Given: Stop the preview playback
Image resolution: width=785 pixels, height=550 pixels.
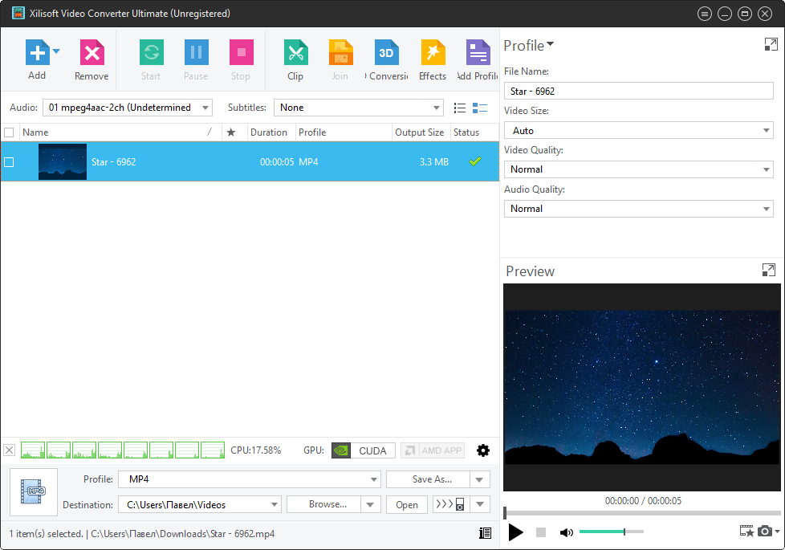Looking at the screenshot, I should coord(541,532).
